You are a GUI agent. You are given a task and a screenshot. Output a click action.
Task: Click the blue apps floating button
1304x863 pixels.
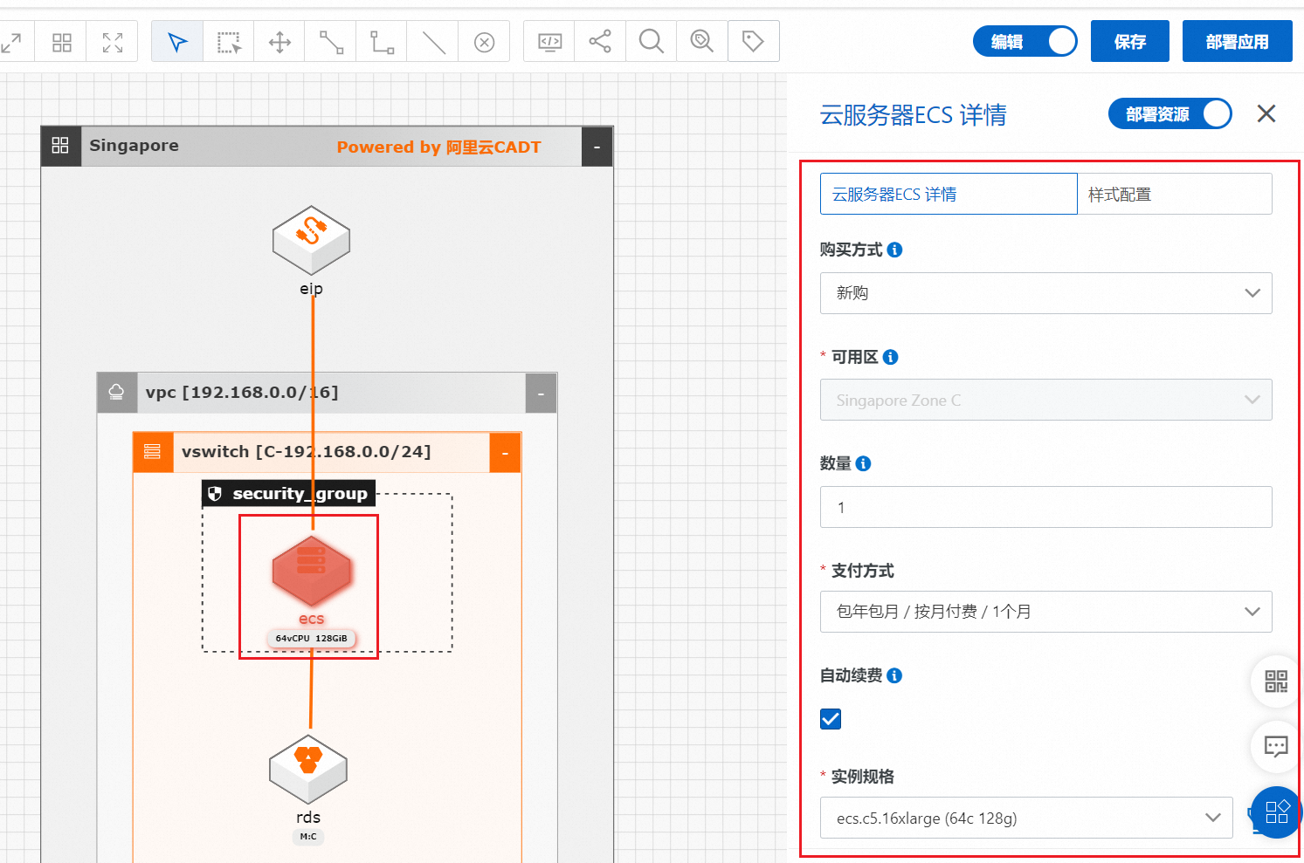click(x=1276, y=812)
